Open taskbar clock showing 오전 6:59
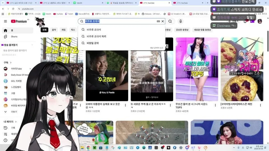 coord(258,148)
